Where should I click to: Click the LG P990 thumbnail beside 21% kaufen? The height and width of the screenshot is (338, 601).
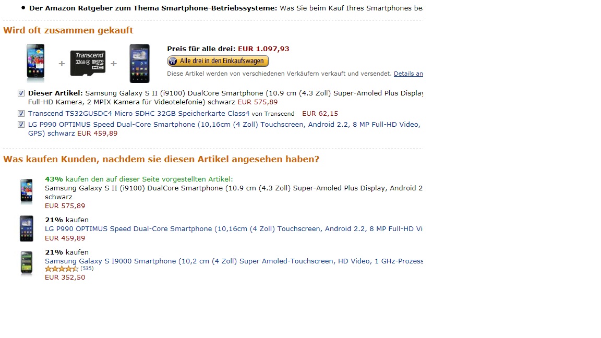click(x=27, y=228)
